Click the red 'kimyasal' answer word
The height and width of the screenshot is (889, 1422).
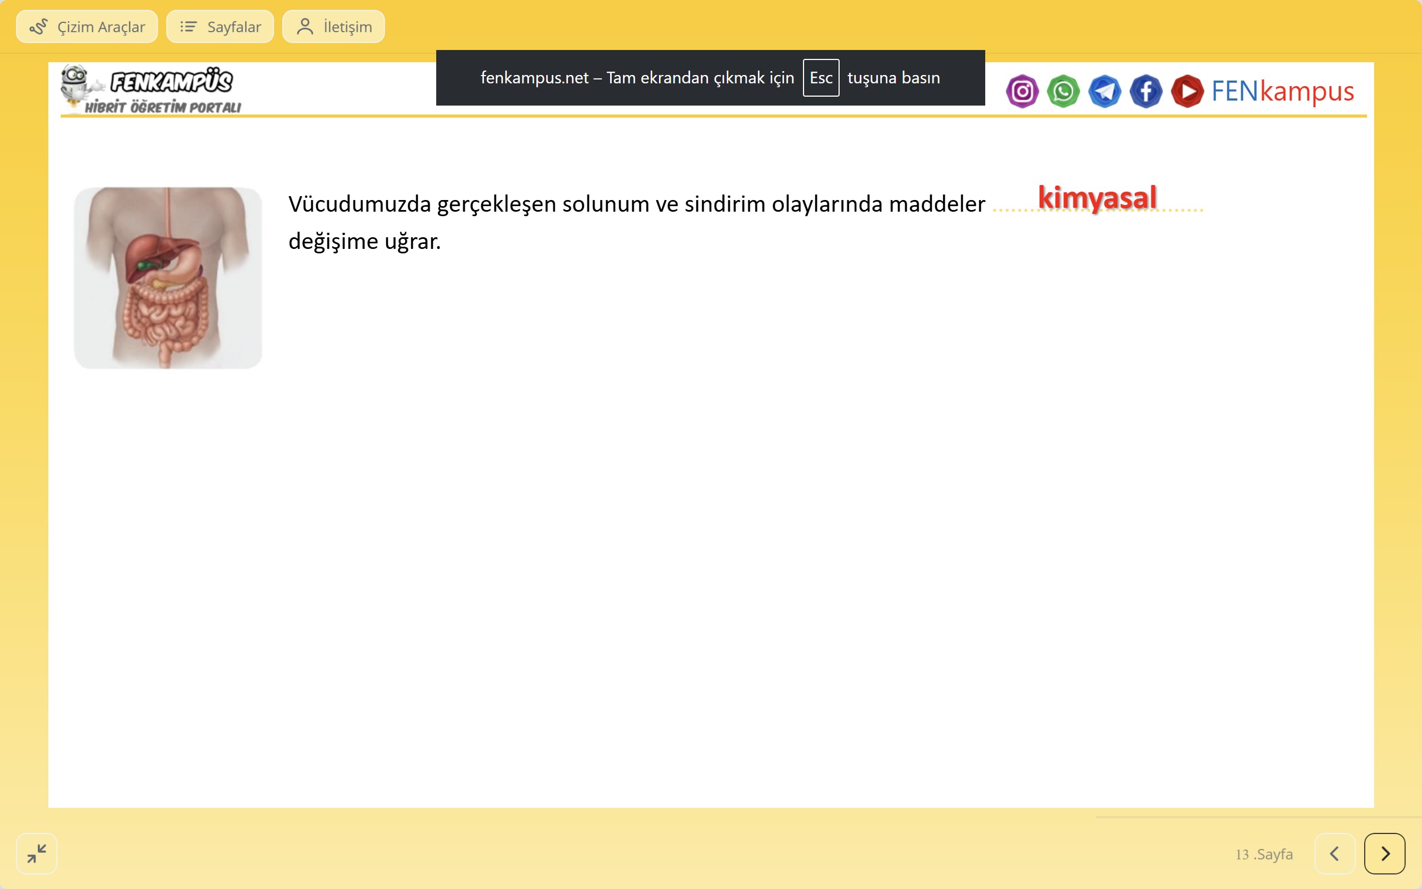click(1097, 198)
